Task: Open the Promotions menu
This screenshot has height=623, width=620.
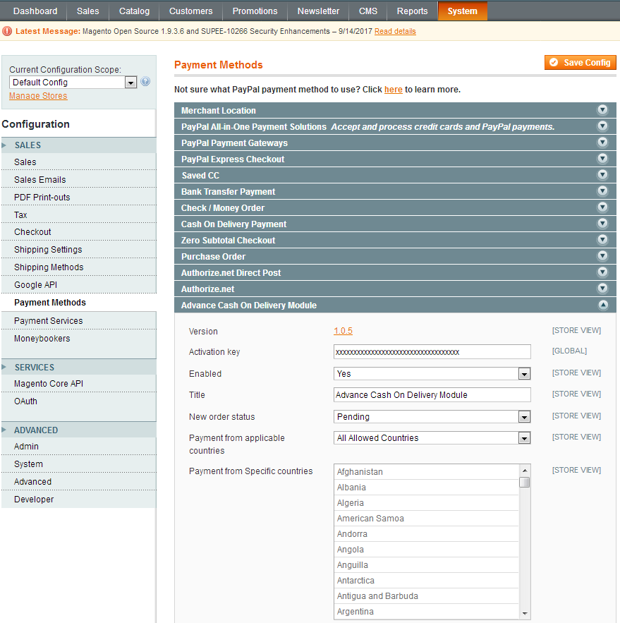Action: [255, 11]
